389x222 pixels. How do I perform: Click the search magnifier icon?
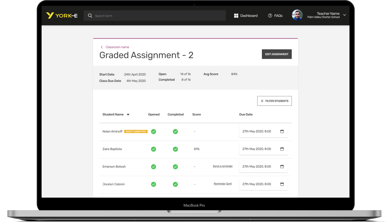(90, 15)
